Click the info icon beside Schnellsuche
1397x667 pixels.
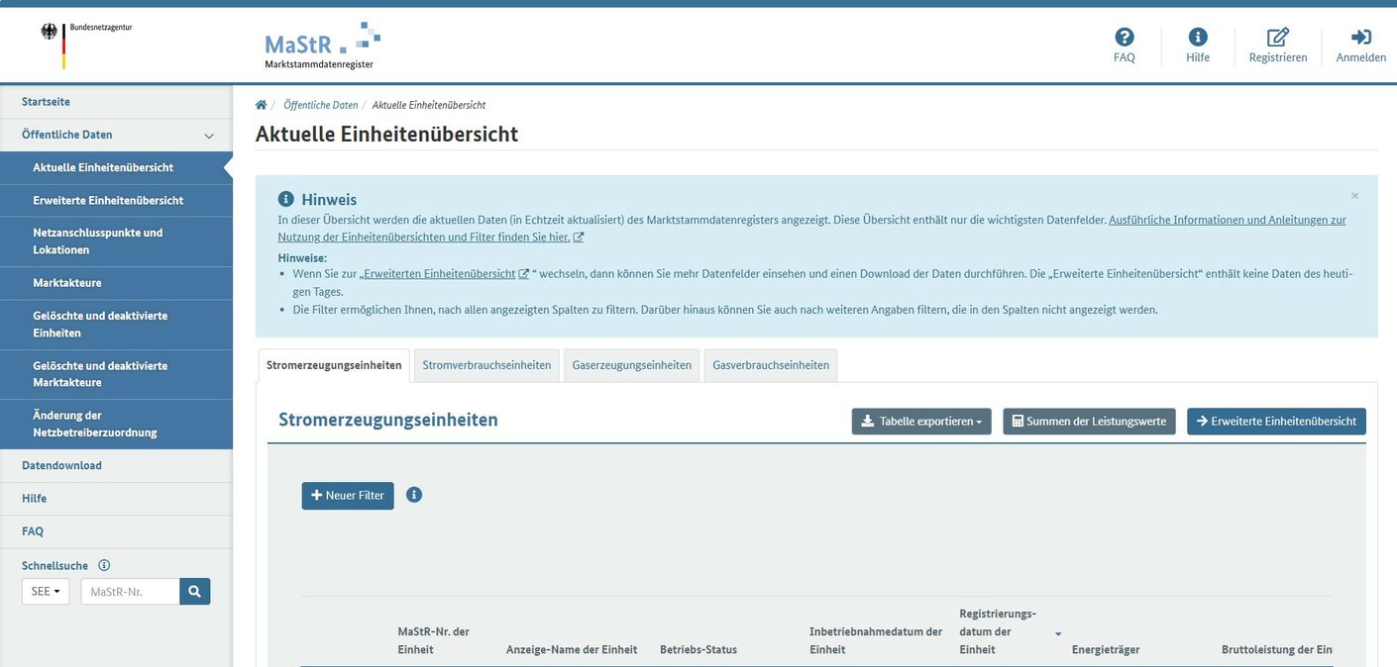click(x=104, y=566)
